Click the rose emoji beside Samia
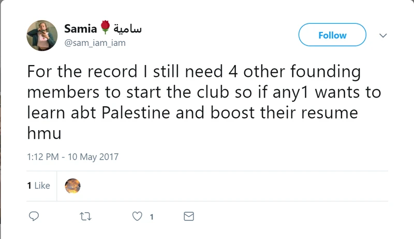Viewport: 414px width, 239px height. 105,29
